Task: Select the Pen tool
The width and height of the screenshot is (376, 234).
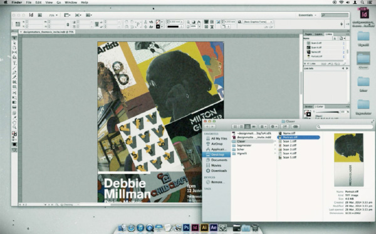Action: tap(14, 73)
